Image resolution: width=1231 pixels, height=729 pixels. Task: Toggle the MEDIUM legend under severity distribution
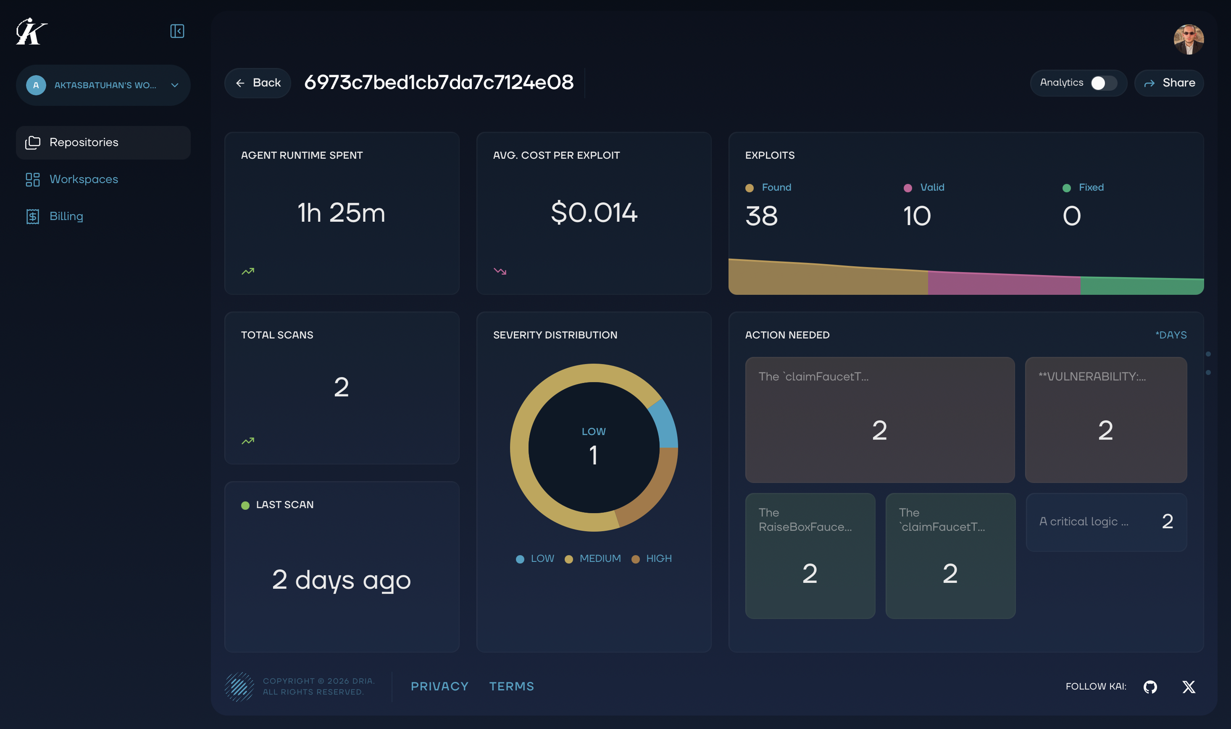(x=593, y=559)
